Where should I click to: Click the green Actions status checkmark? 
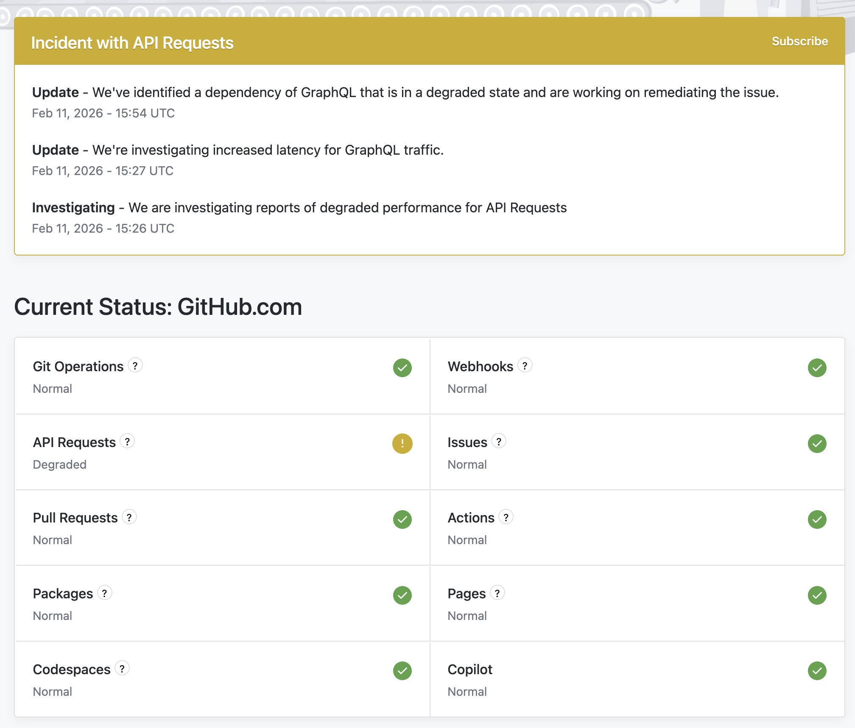pyautogui.click(x=817, y=520)
